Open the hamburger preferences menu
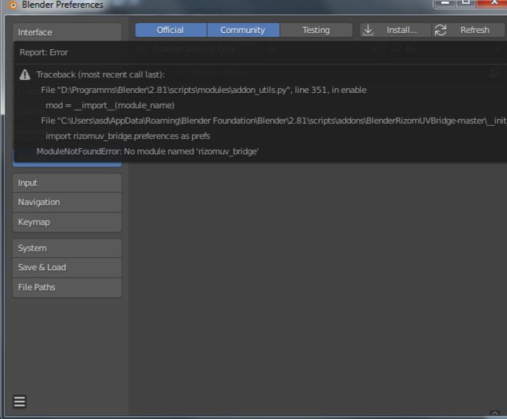 coord(19,401)
